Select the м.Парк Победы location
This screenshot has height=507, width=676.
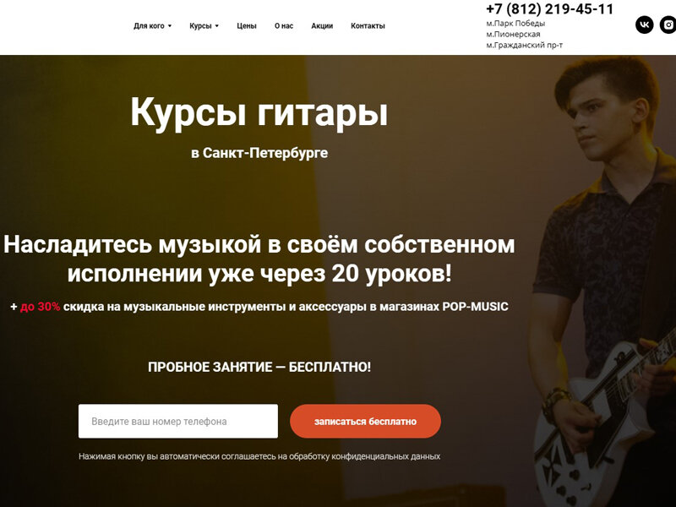(515, 24)
